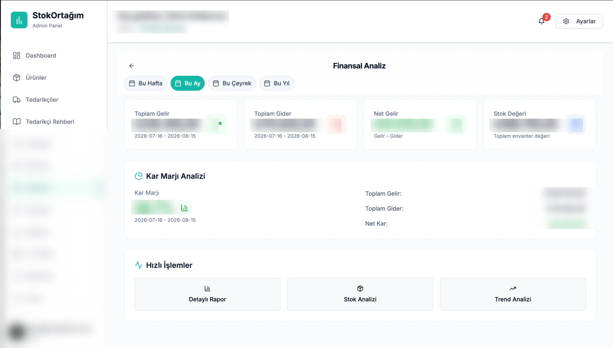Viewport: 613px width, 348px height.
Task: Go back using the left arrow
Action: coord(132,66)
